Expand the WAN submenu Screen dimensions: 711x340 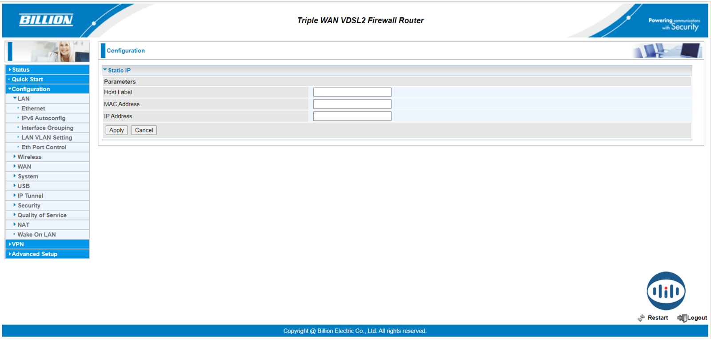[24, 167]
